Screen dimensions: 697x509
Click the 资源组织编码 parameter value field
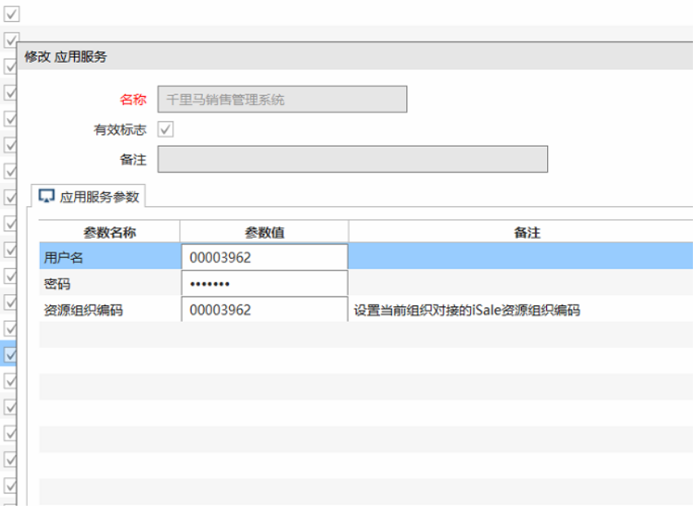[264, 309]
